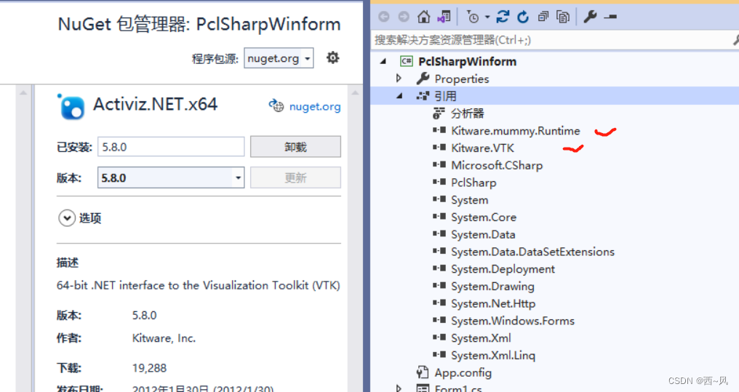
Task: Open the nuget.org link for Activiz.NET.x64
Action: tap(315, 106)
